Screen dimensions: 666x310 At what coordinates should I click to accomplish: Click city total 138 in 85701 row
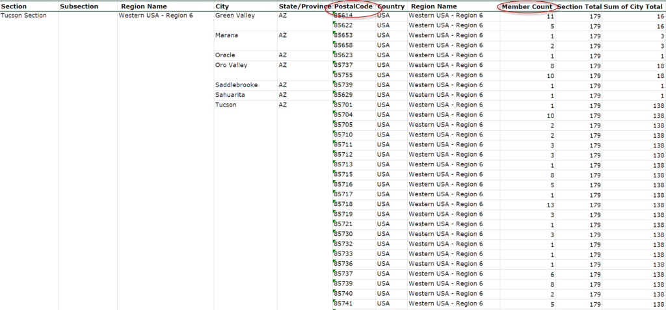[x=658, y=106]
